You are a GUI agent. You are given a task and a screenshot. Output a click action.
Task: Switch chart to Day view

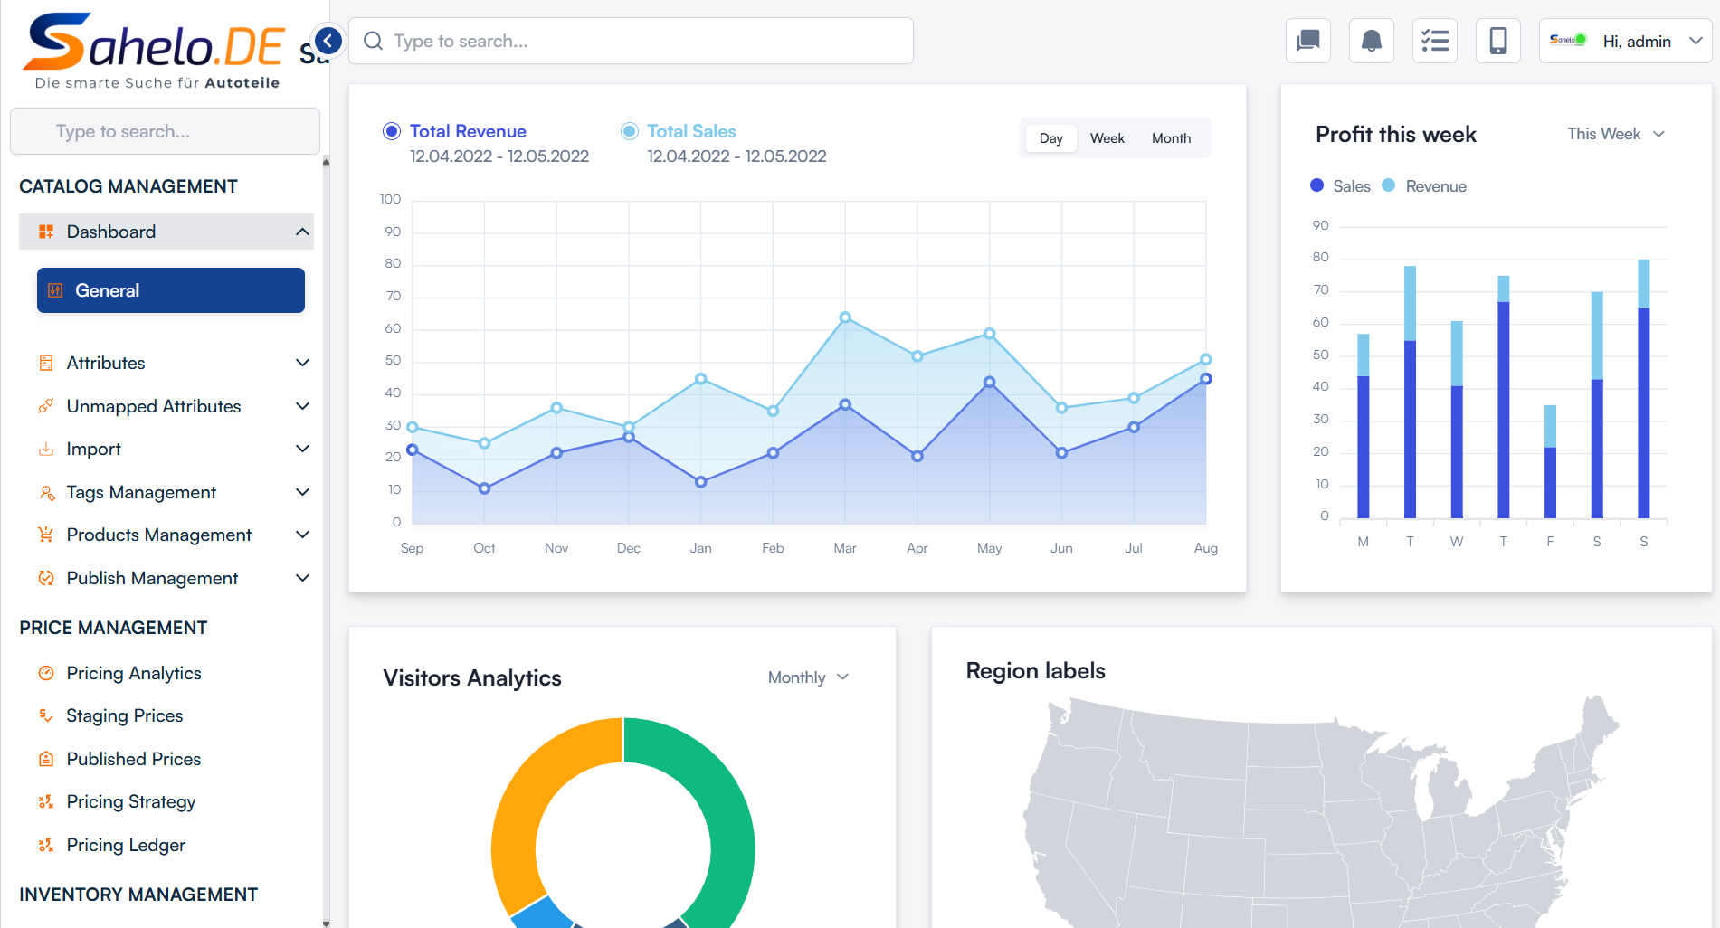click(1050, 138)
